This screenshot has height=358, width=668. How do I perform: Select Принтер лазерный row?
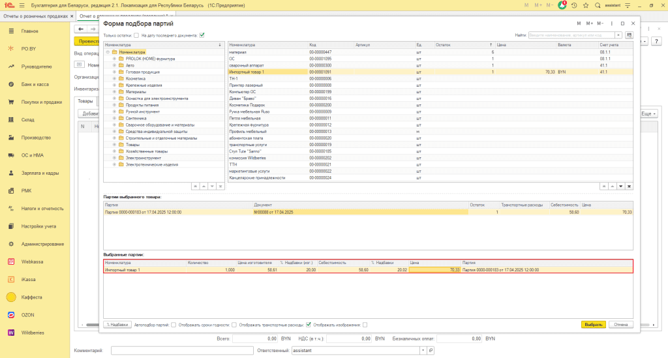[x=431, y=85]
